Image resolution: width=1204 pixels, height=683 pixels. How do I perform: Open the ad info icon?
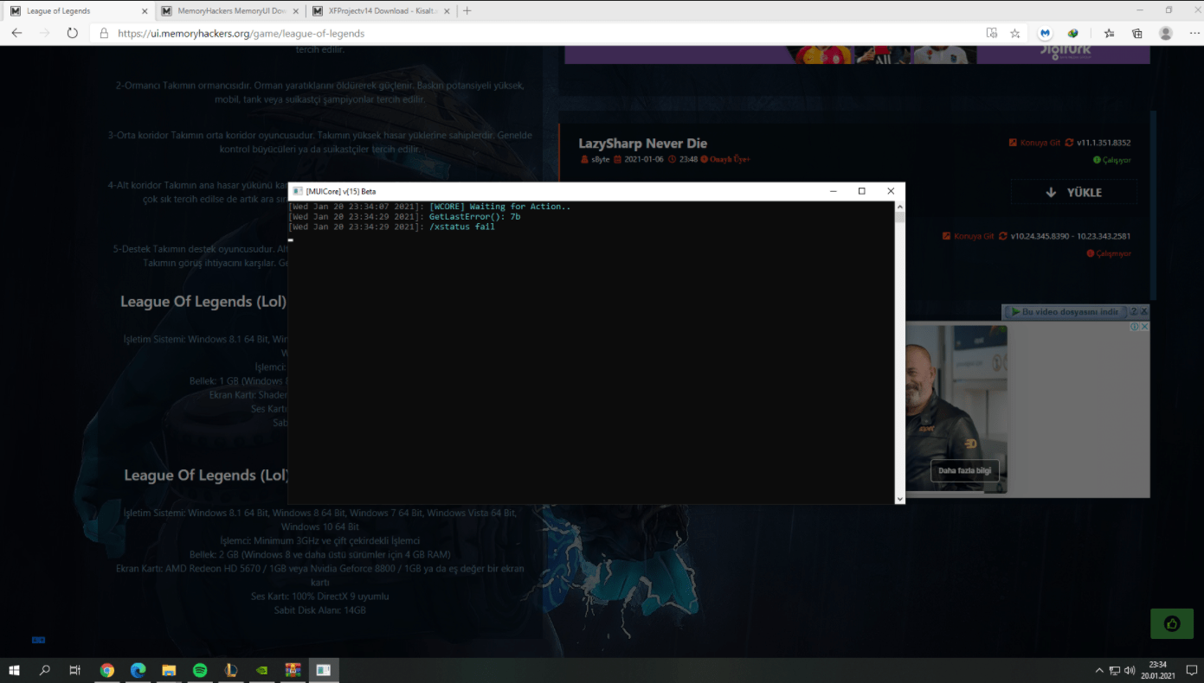click(1135, 327)
